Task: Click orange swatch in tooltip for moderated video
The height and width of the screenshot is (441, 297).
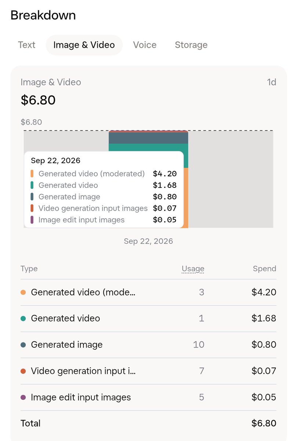Action: [32, 173]
